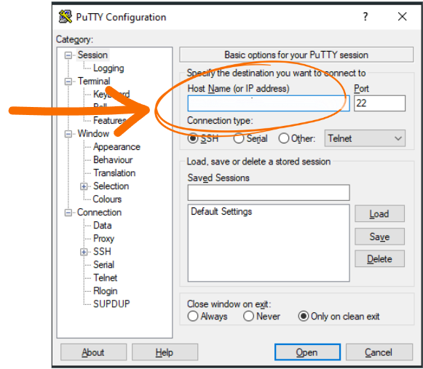This screenshot has height=369, width=423.
Task: Open the Behaviour category
Action: (113, 160)
